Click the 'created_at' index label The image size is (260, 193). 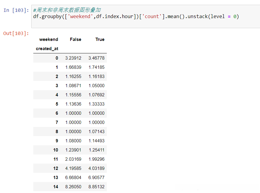pyautogui.click(x=47, y=49)
